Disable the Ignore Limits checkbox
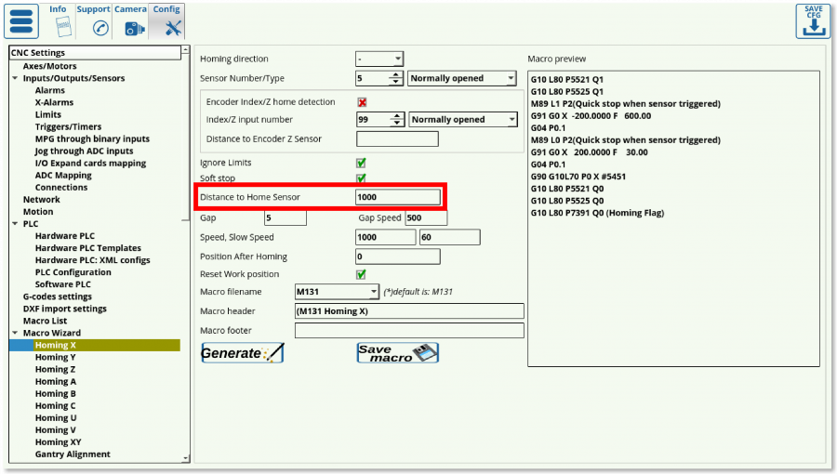837x474 pixels. tap(362, 163)
